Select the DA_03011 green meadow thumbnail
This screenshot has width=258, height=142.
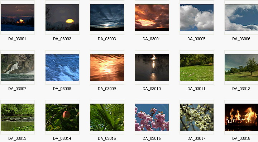point(197,67)
